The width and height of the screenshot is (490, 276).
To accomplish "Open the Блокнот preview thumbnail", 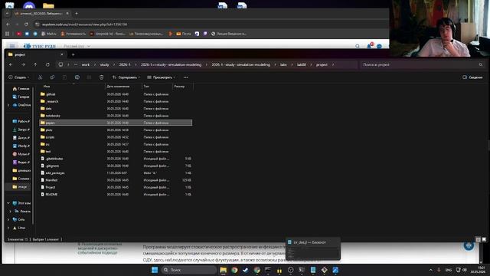I will click(313, 249).
